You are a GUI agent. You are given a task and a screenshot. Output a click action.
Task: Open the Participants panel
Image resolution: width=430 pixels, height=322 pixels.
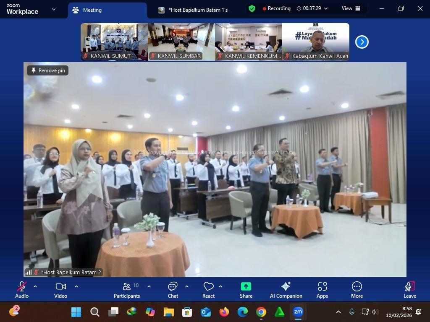click(x=126, y=290)
